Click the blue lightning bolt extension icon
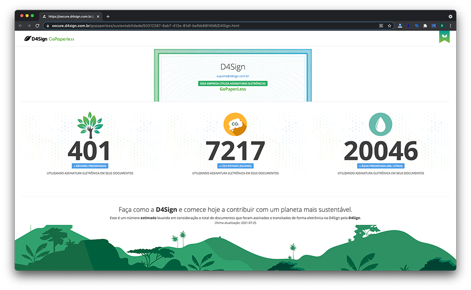This screenshot has width=471, height=290. coord(408,26)
